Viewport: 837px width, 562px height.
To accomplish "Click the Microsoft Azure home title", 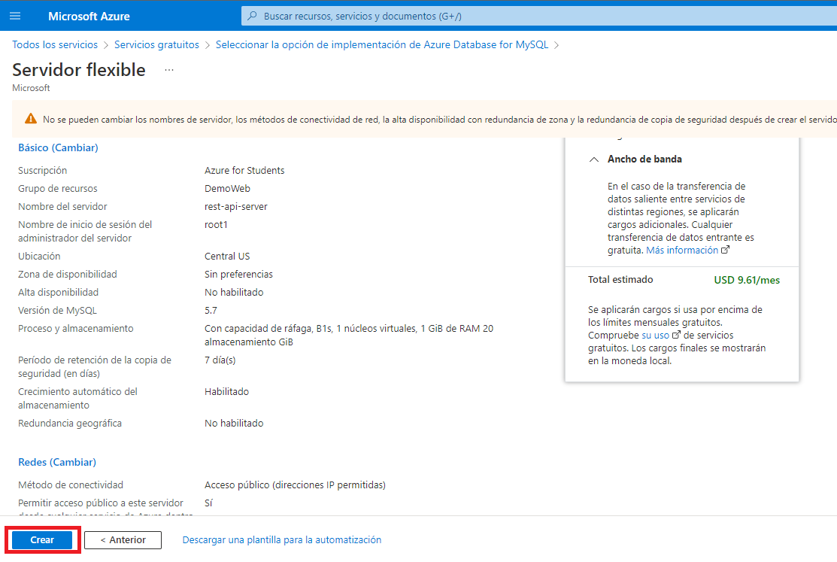I will (x=89, y=16).
